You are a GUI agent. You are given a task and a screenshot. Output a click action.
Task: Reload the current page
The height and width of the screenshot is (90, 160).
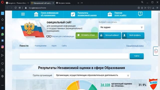click(x=15, y=8)
